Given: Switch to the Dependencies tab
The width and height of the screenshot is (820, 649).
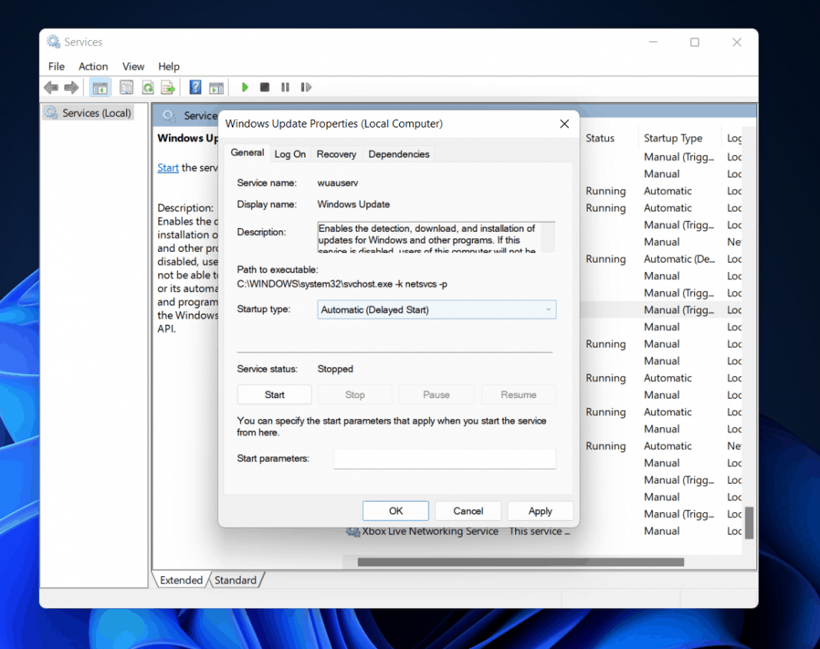Looking at the screenshot, I should pos(398,154).
